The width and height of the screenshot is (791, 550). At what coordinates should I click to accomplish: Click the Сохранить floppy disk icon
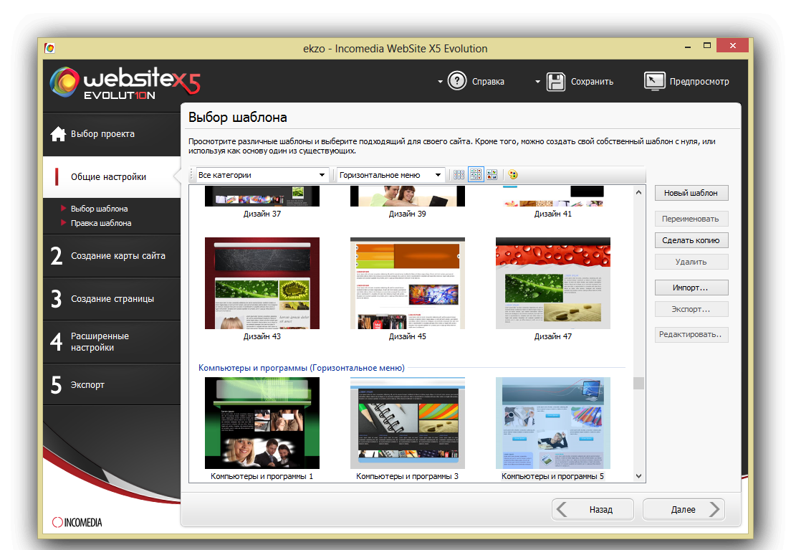556,81
